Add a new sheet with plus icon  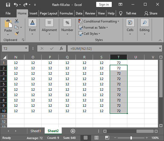pyautogui.click(x=73, y=131)
